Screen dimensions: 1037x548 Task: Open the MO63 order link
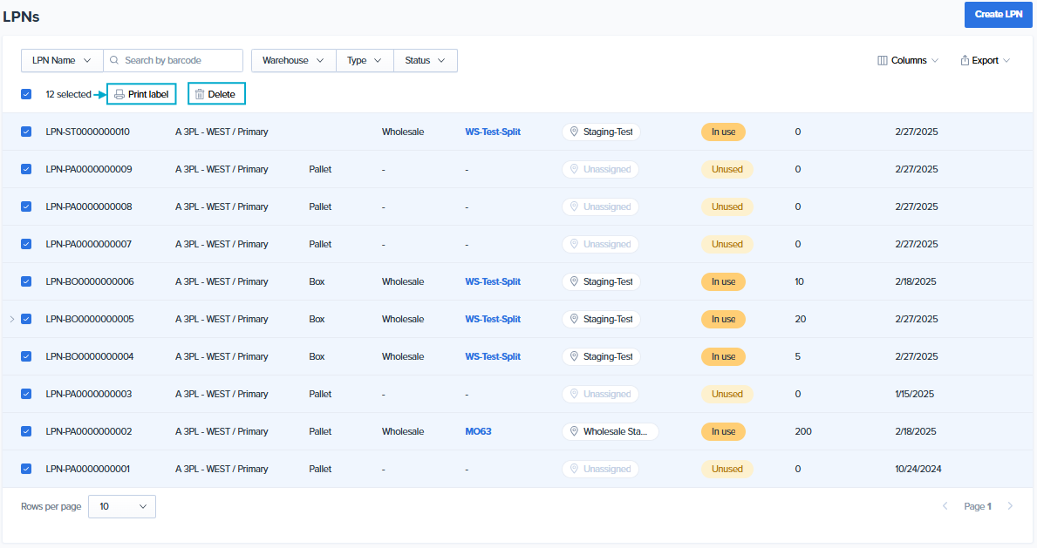[x=478, y=431]
